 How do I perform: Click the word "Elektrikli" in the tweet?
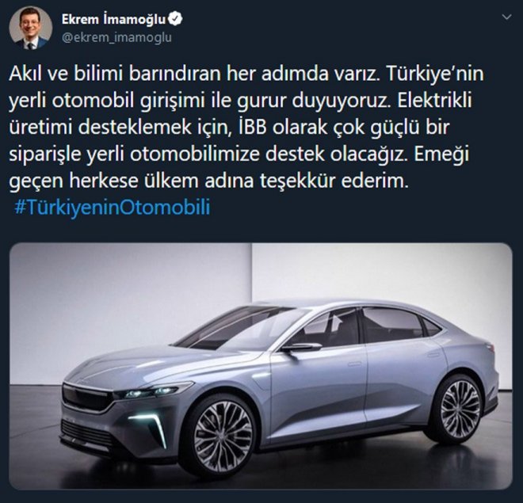click(434, 101)
